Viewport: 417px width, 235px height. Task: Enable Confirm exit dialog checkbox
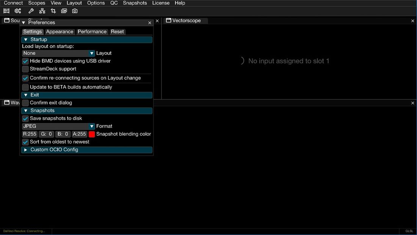25,103
